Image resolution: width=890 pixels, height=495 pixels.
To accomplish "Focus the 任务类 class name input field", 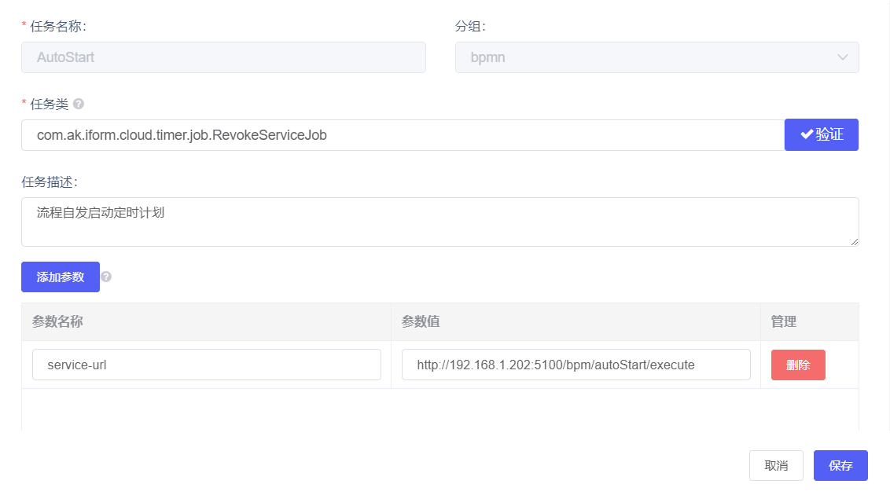I will [403, 135].
